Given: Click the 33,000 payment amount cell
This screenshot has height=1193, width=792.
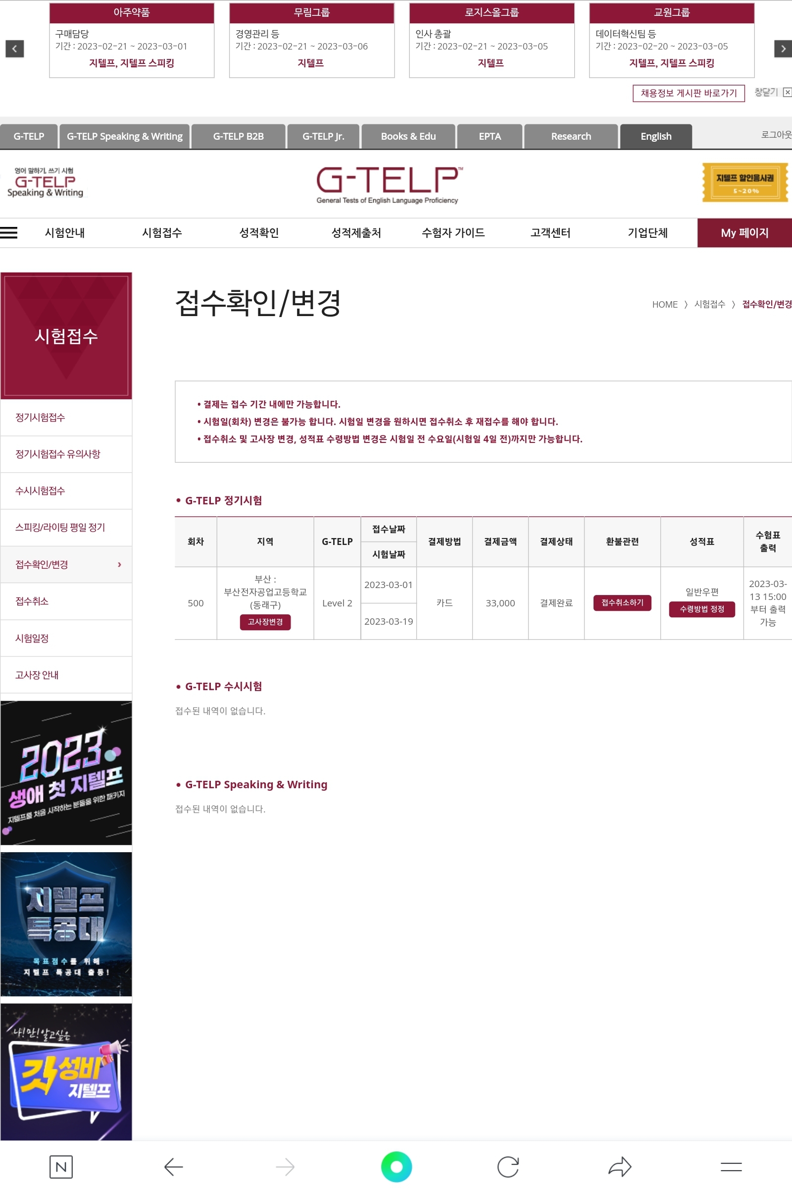Looking at the screenshot, I should (500, 603).
